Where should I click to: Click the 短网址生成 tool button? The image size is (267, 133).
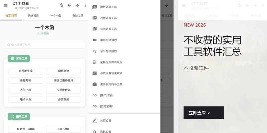click(26, 71)
